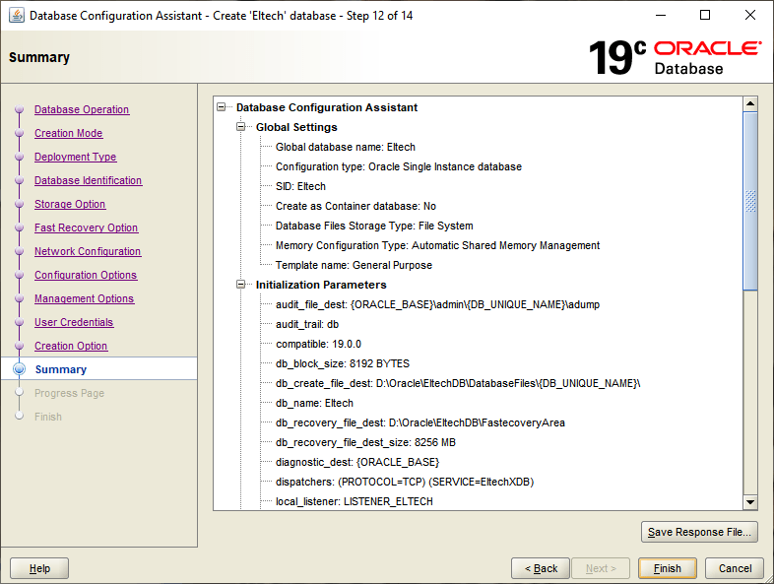Click the scrollbar up arrow
Image resolution: width=774 pixels, height=584 pixels.
(750, 103)
